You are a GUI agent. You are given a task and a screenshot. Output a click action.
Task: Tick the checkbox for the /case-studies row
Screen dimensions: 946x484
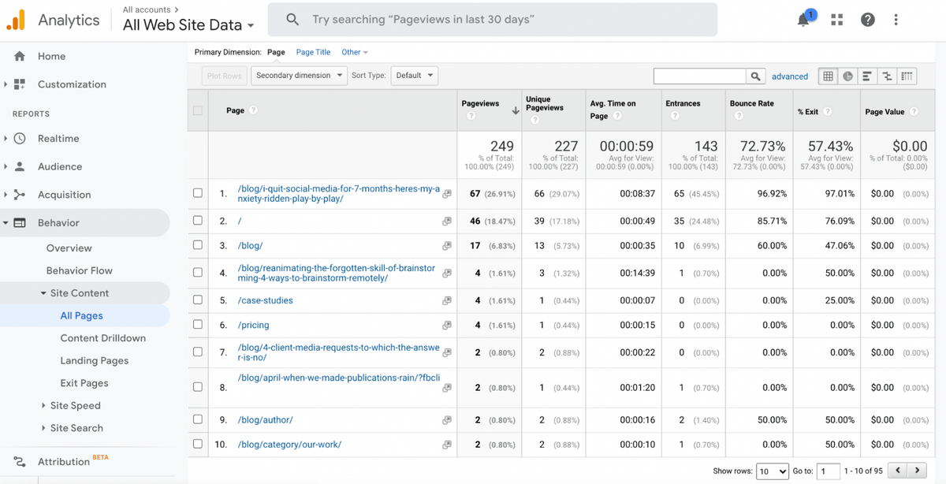point(198,300)
